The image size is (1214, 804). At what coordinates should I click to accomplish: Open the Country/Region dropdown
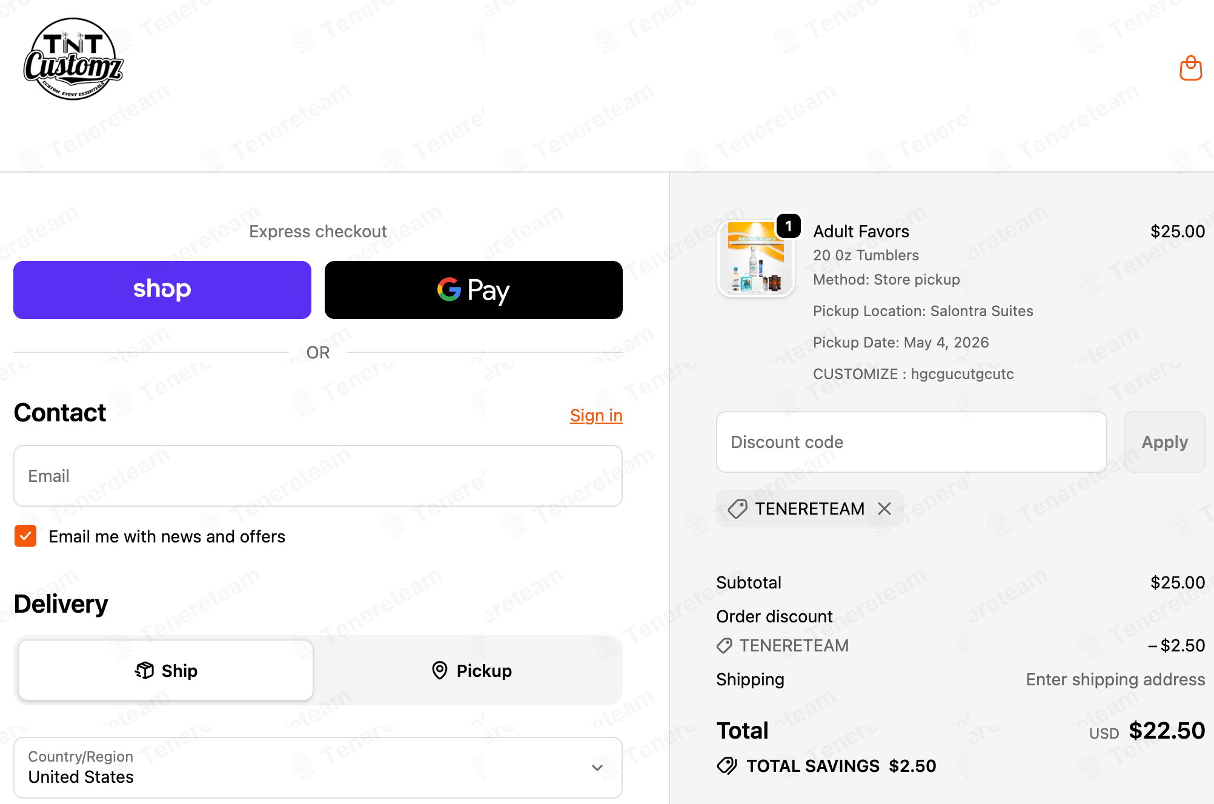318,767
